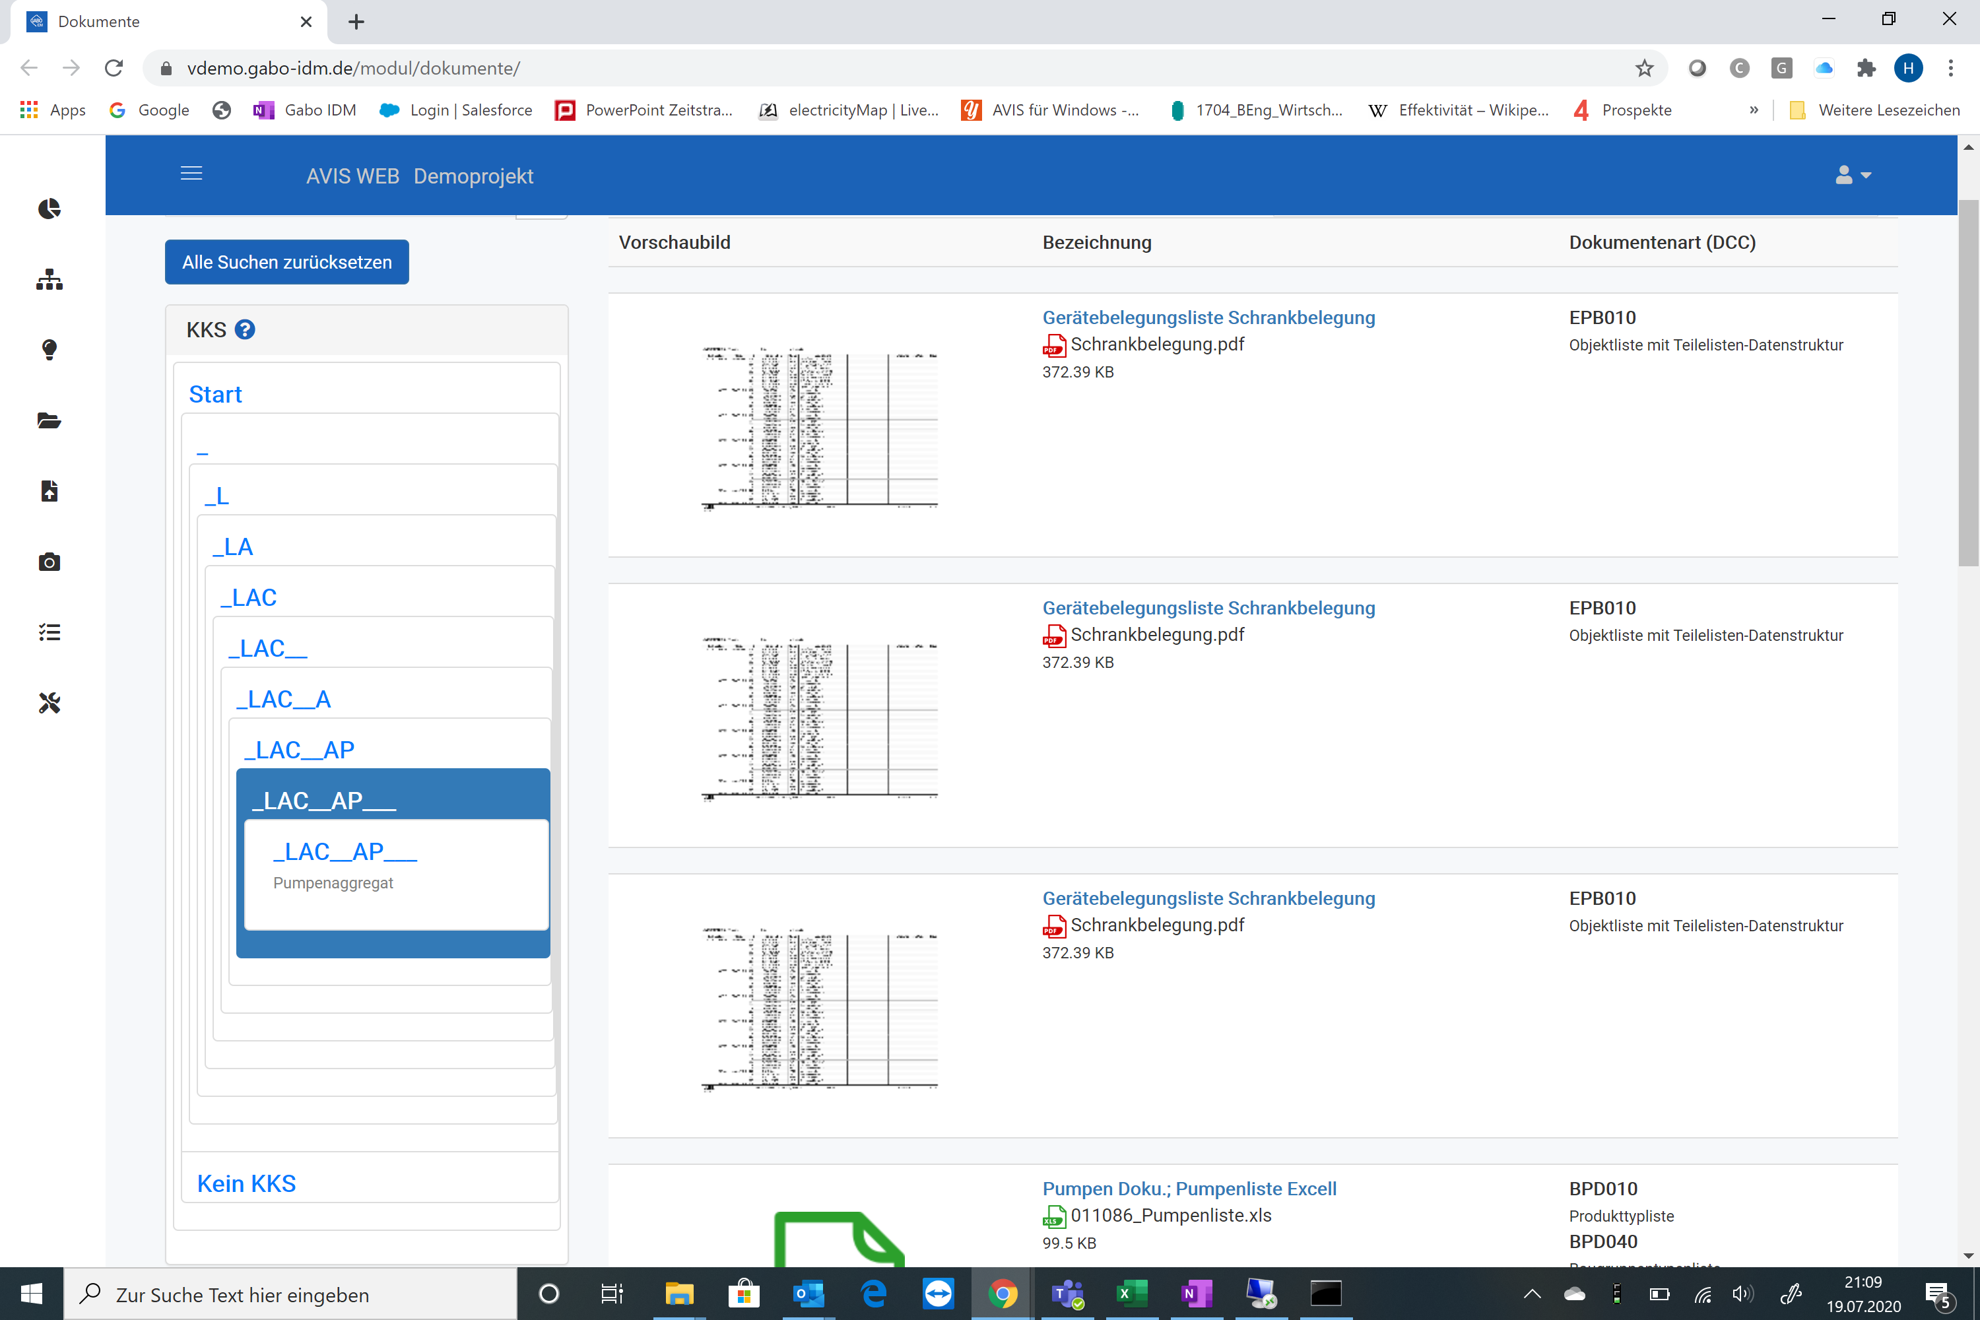Click the Demoprojekt title in header
The width and height of the screenshot is (1980, 1320).
pyautogui.click(x=473, y=176)
